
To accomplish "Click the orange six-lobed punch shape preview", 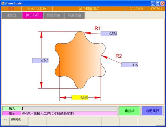I will click(x=80, y=60).
